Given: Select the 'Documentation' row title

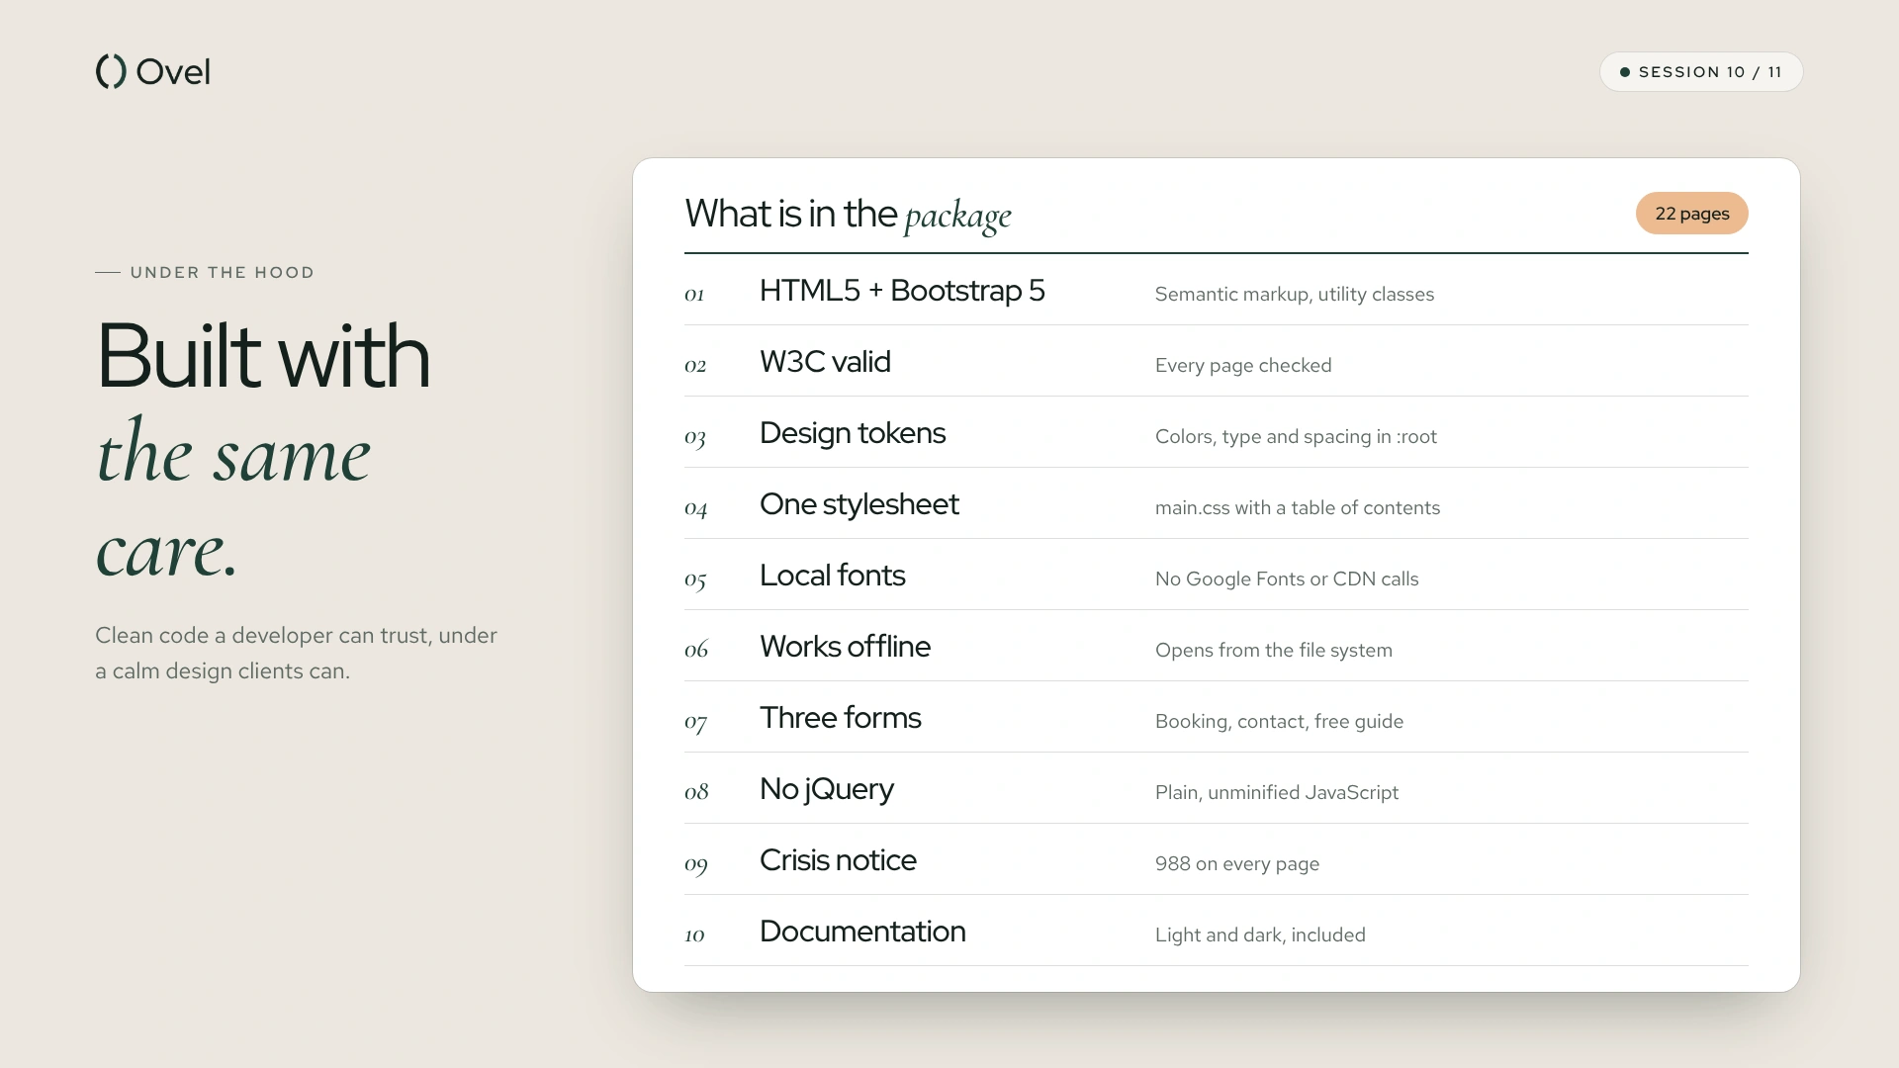Looking at the screenshot, I should [x=862, y=932].
